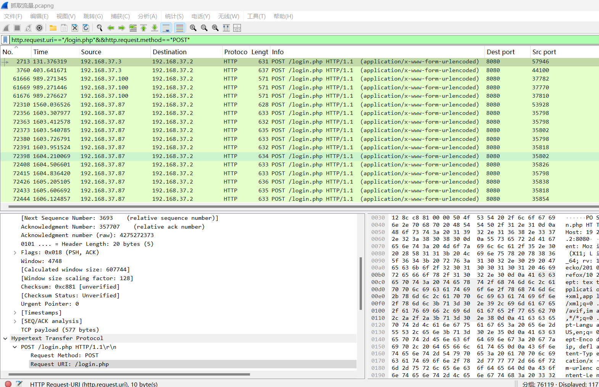599x387 pixels.
Task: Open the 无线(W) menu
Action: click(229, 16)
